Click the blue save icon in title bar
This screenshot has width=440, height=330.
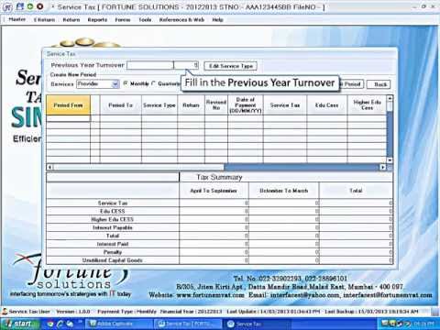click(20, 6)
